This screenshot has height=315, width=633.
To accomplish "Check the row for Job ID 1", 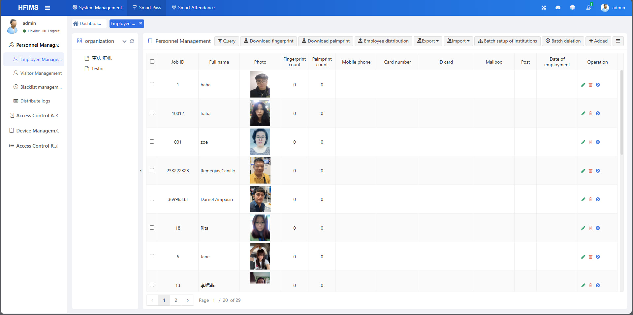I will pyautogui.click(x=152, y=84).
